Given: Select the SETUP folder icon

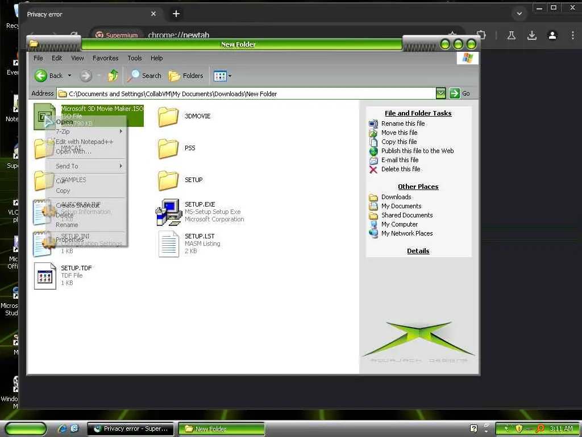Looking at the screenshot, I should 168,180.
